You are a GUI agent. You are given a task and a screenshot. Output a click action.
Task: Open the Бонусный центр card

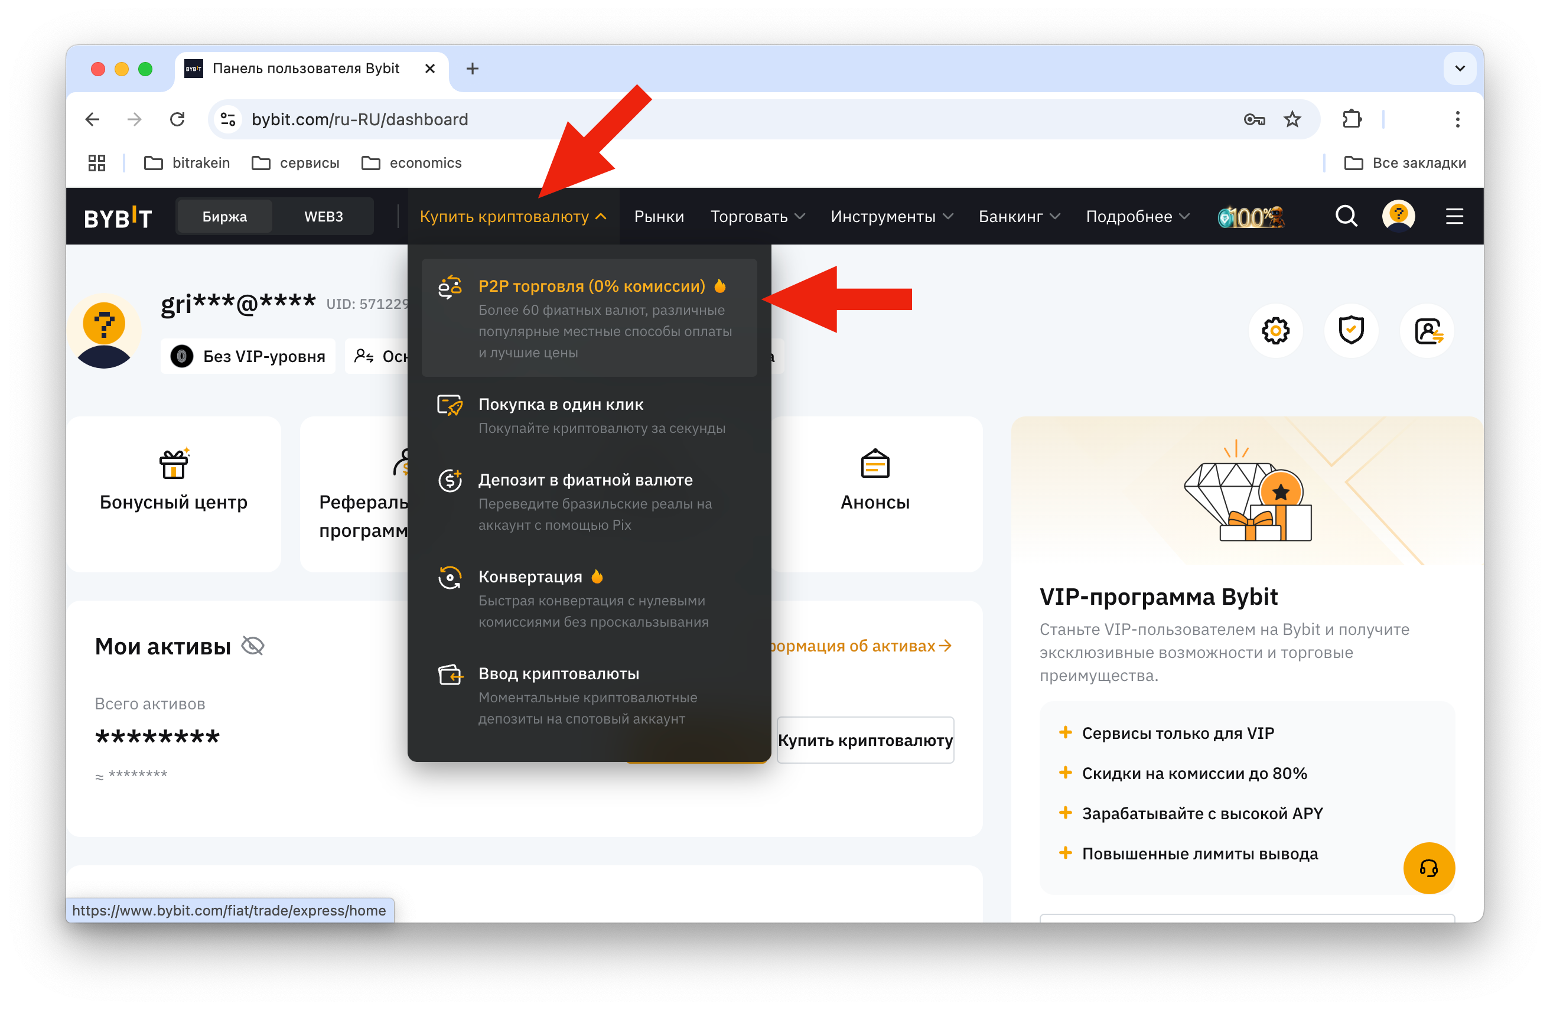[x=174, y=494]
